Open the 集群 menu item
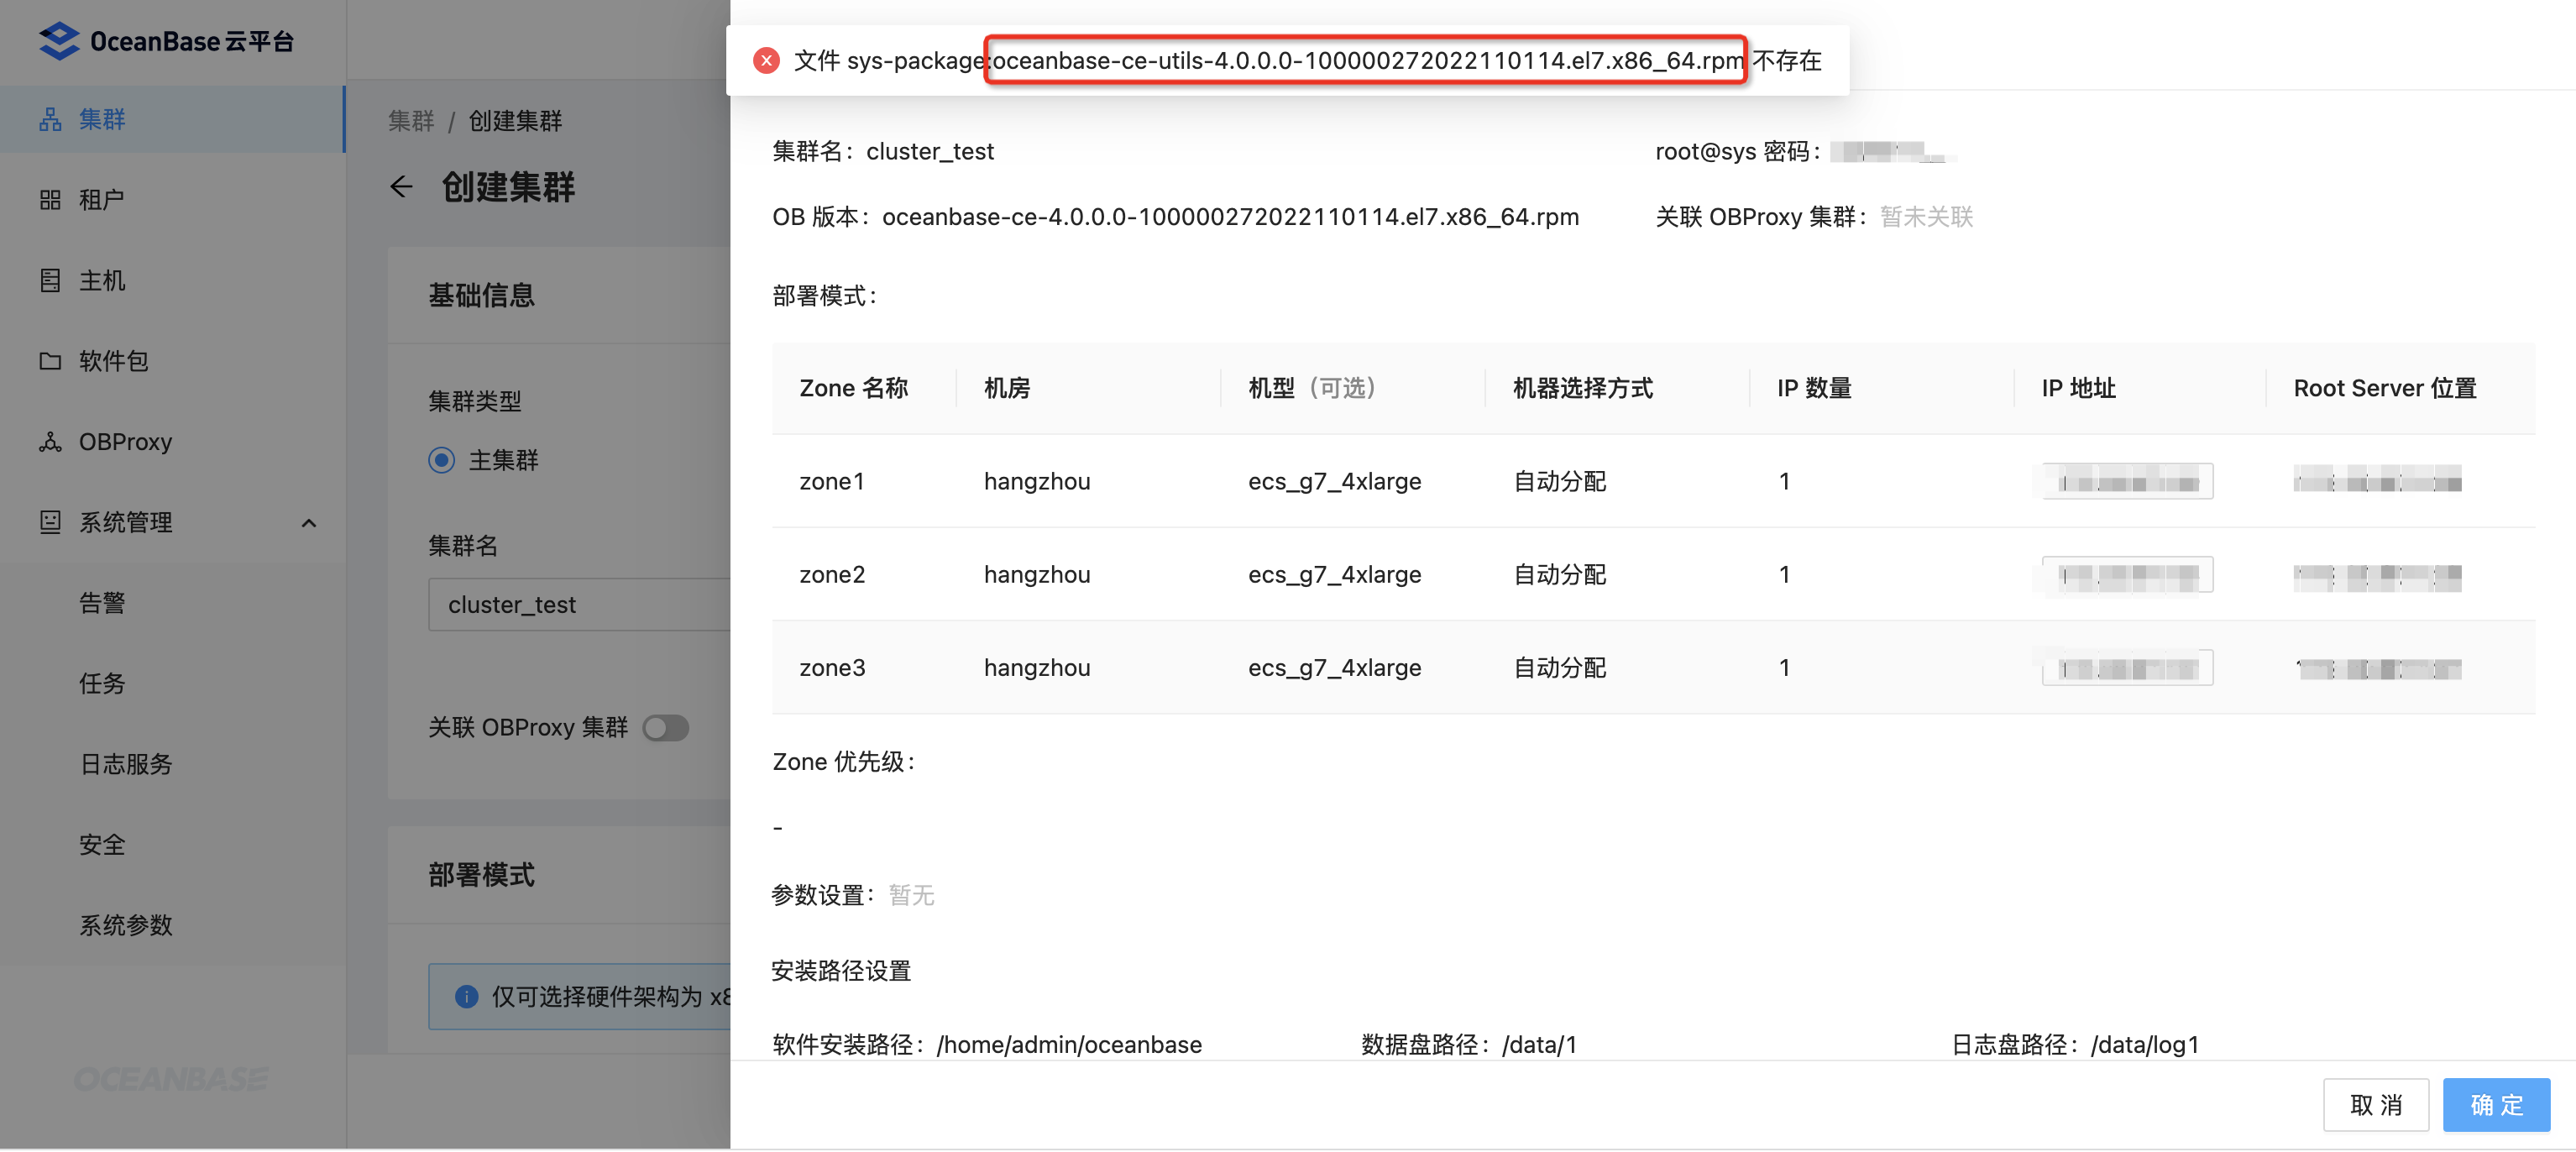Screen dimensions: 2576x1152 tap(173, 119)
